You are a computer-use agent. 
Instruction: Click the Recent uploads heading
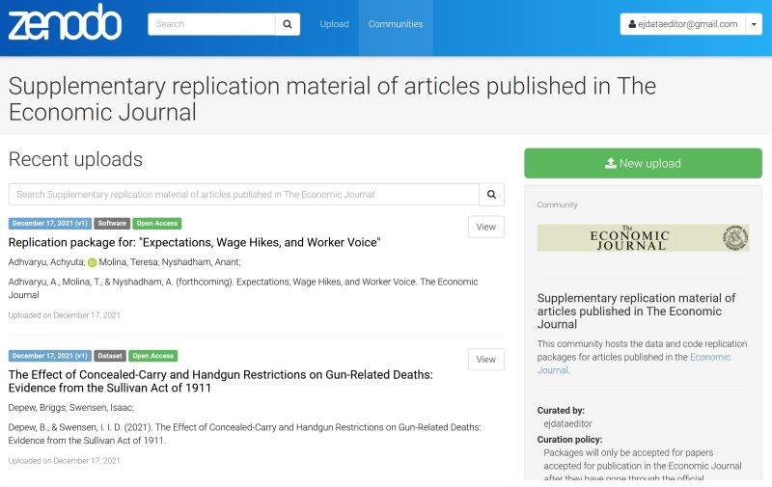tap(75, 159)
